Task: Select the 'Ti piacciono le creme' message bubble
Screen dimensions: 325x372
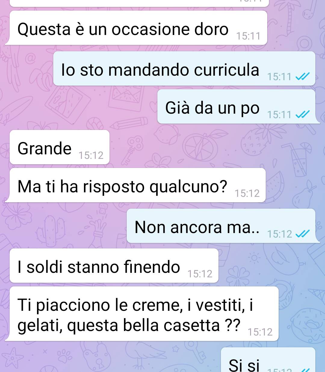Action: (142, 314)
